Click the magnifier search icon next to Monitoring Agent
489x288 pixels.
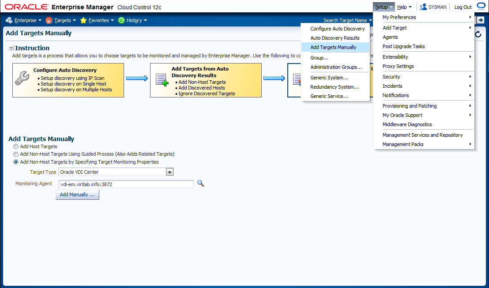201,183
